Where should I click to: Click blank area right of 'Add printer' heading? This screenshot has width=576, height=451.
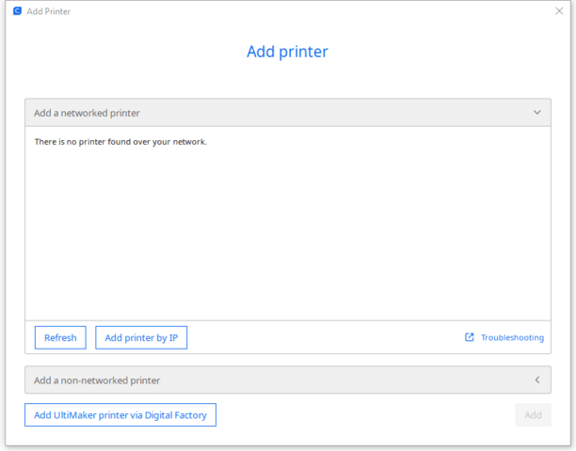click(x=442, y=52)
